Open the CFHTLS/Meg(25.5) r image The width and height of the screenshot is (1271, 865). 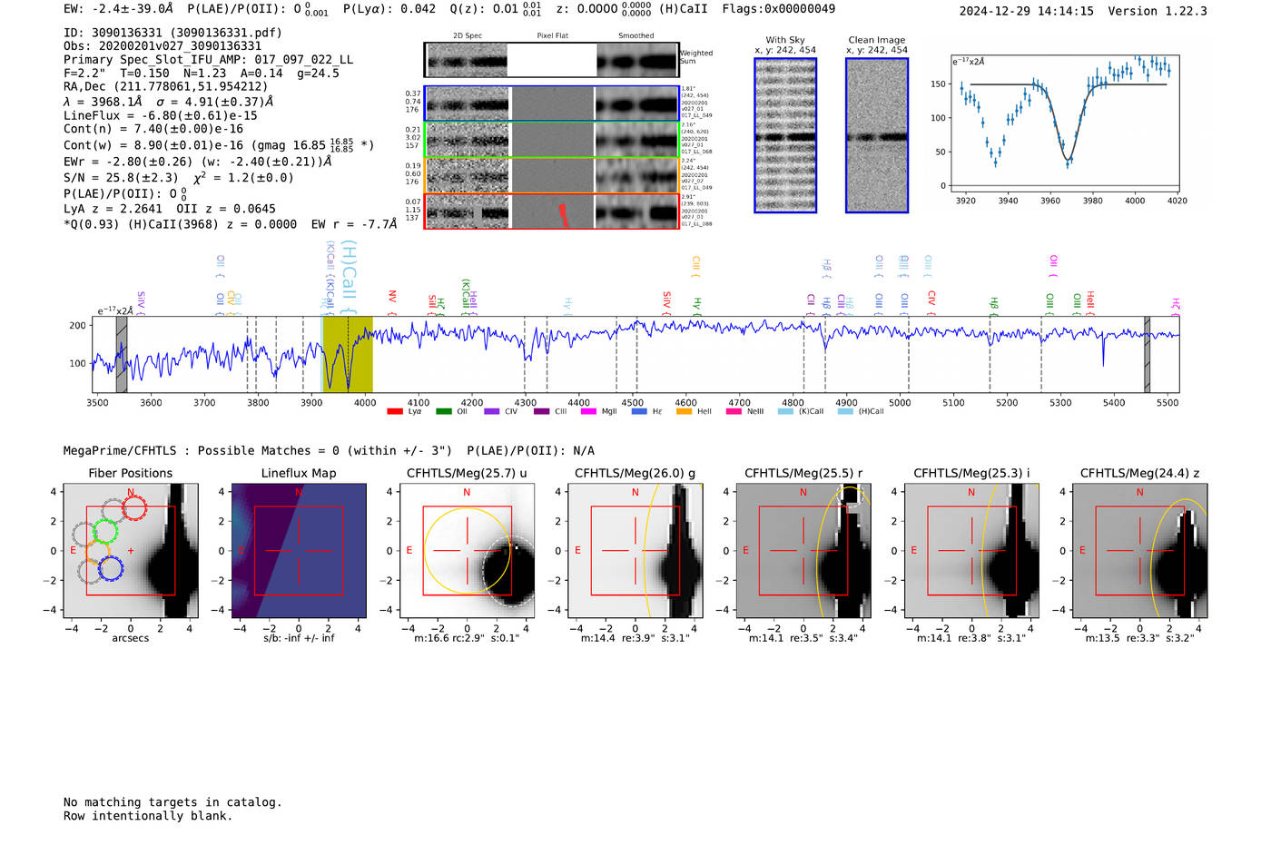pos(803,551)
